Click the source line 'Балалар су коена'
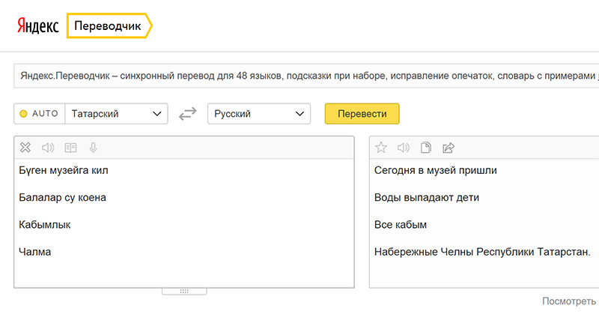Image resolution: width=599 pixels, height=323 pixels. (62, 198)
